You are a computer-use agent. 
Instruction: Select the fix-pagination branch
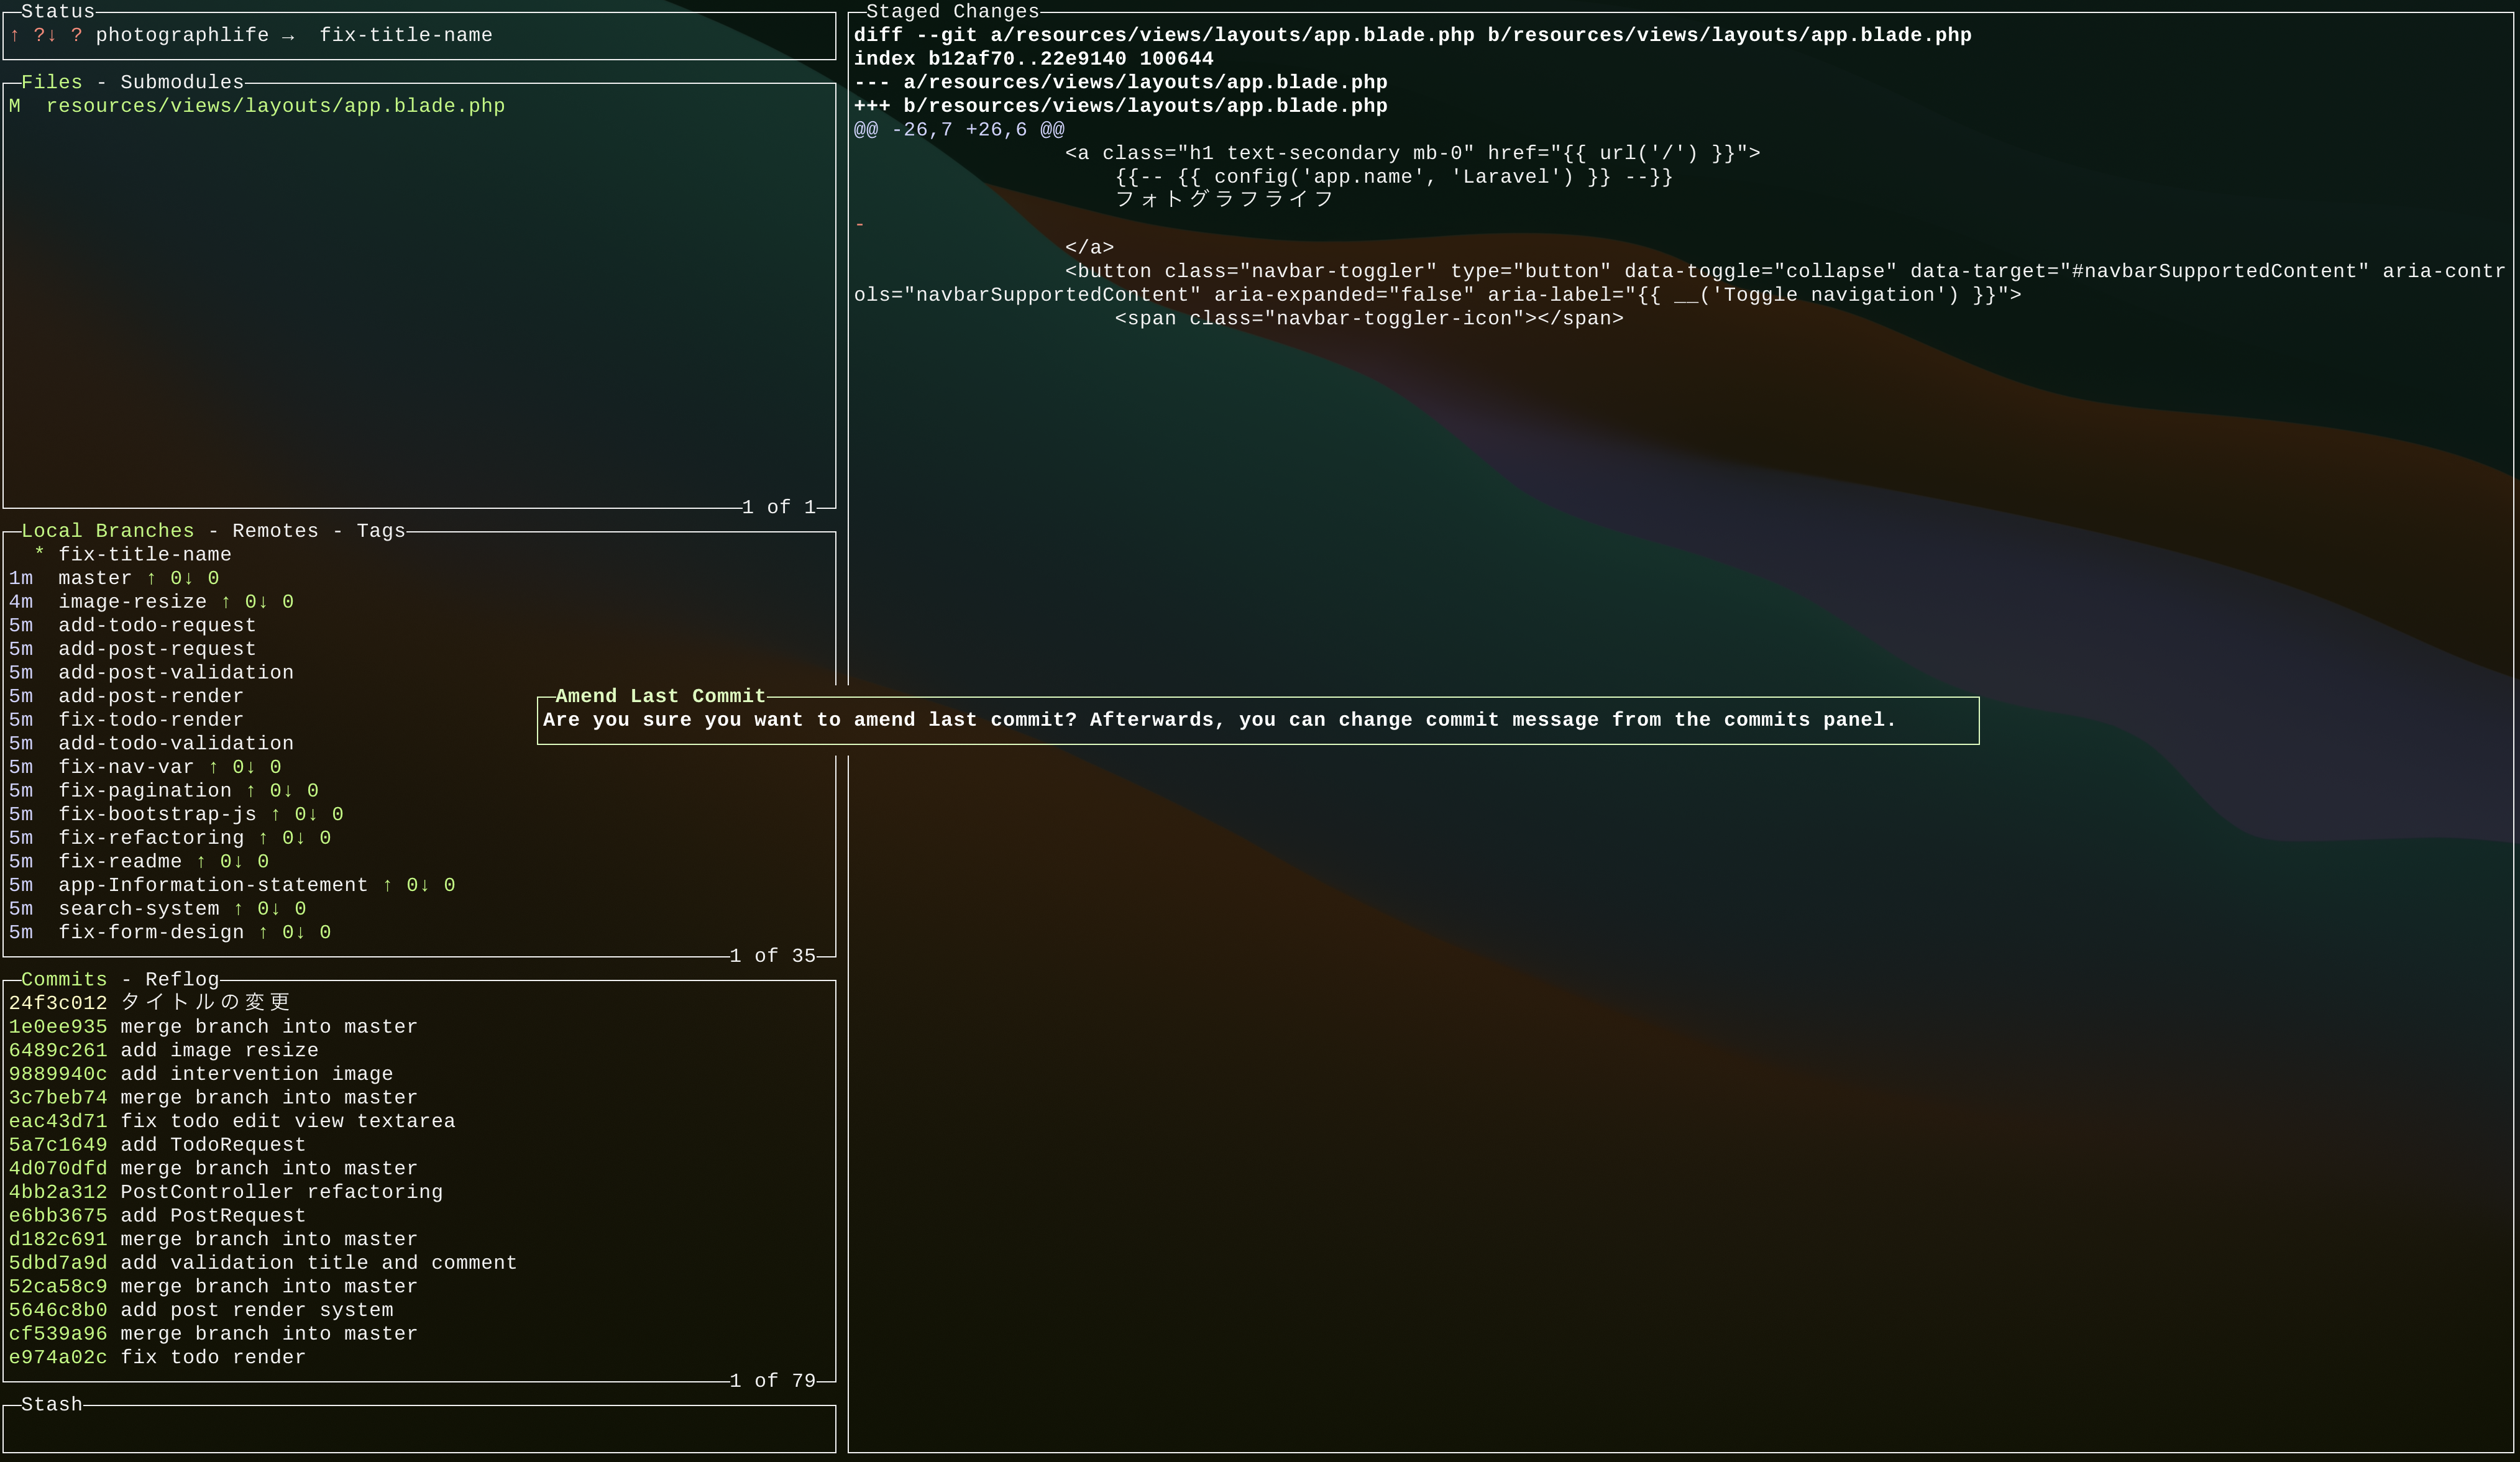(144, 791)
